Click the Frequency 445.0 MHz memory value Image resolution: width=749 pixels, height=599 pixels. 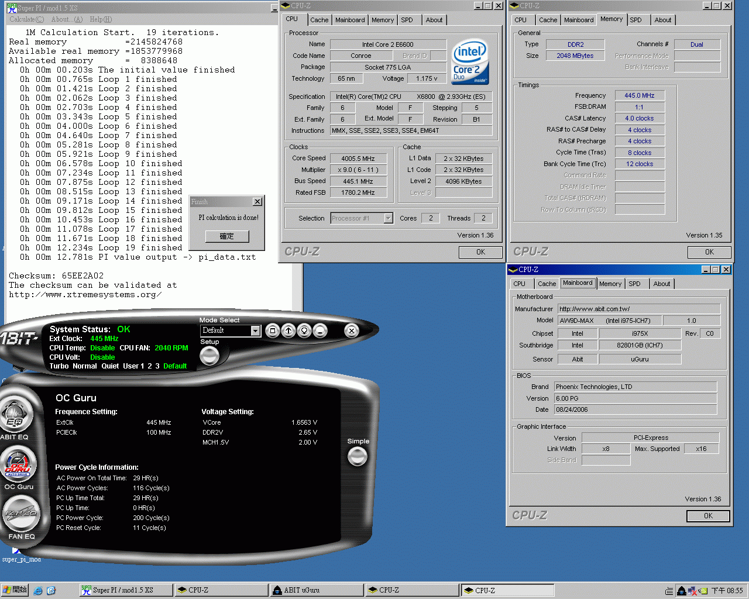tap(640, 95)
